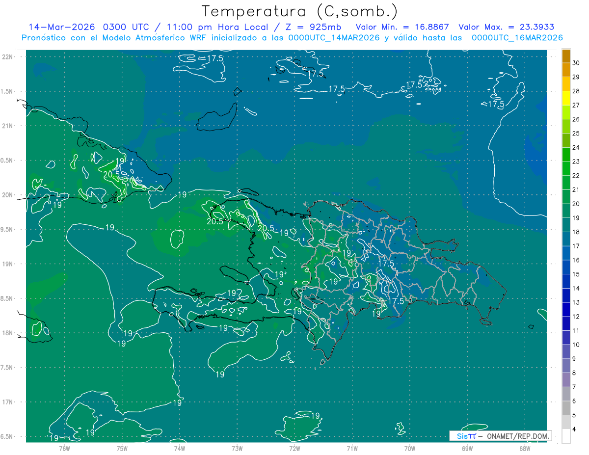Click the 'SisTT - ONAMET/REP.DOM.' credit label
This screenshot has height=455, width=589.
[x=501, y=436]
